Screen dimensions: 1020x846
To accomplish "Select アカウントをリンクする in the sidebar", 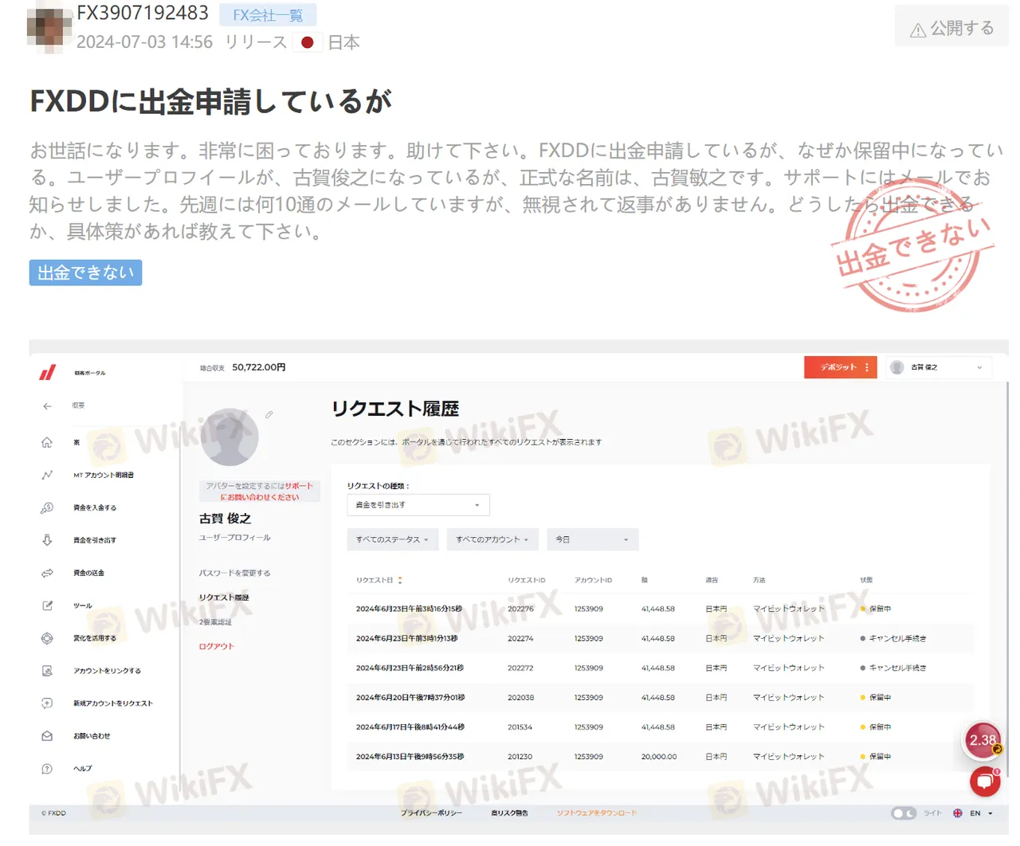I will [108, 671].
